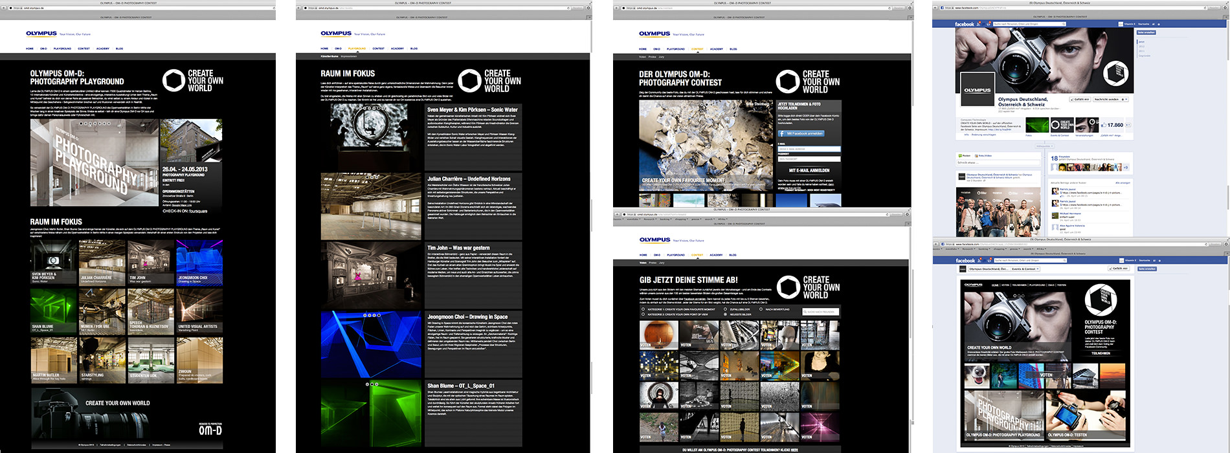
Task: Click the Facebook logo in the contest app window
Action: click(x=965, y=261)
